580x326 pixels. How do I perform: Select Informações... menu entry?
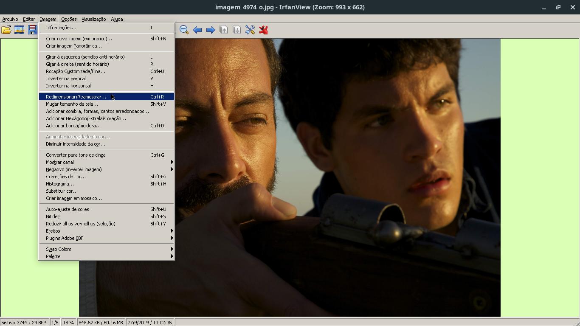point(106,28)
